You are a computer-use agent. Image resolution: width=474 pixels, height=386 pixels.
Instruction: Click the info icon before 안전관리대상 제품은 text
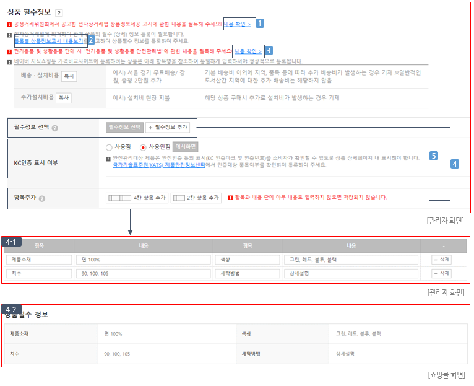point(108,159)
